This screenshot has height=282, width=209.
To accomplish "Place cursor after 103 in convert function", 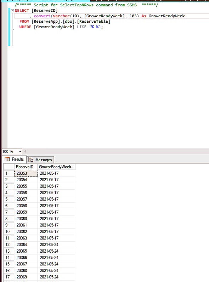I will (137, 16).
